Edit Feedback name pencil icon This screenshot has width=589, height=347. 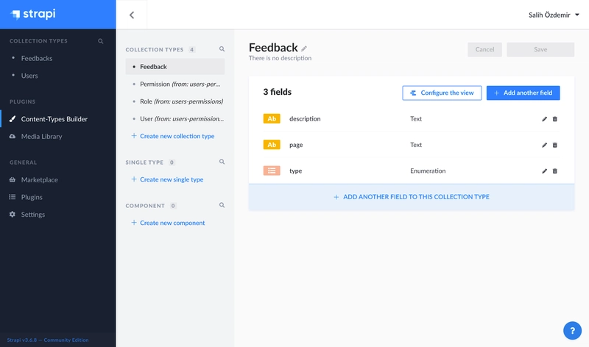[x=304, y=49]
